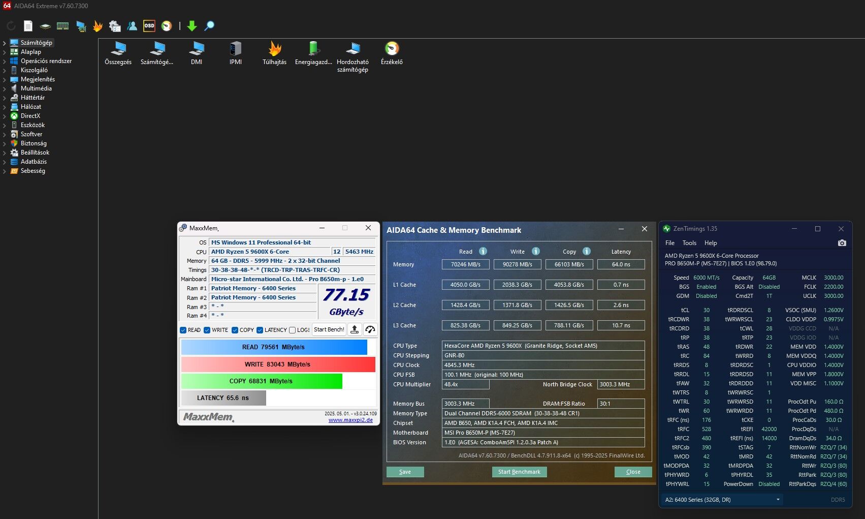This screenshot has width=865, height=519.
Task: Click Start Benchmark in AIDA64 benchmark window
Action: coord(519,472)
